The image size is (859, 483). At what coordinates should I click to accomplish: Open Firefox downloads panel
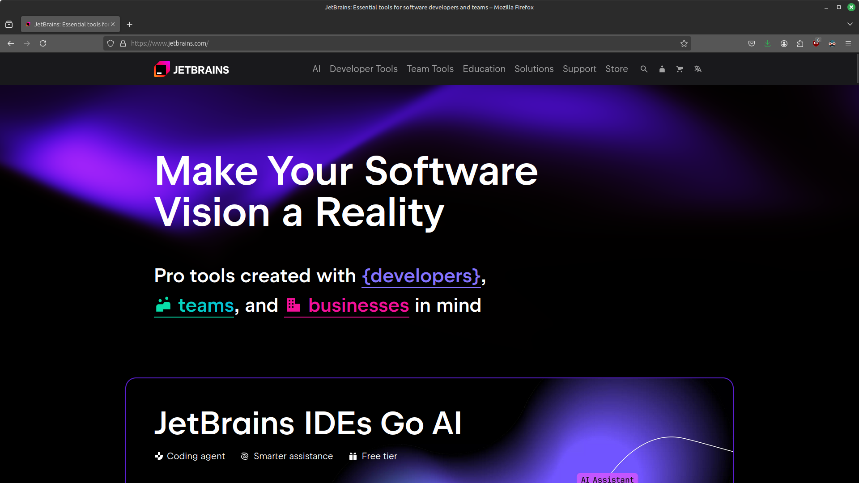pyautogui.click(x=768, y=43)
